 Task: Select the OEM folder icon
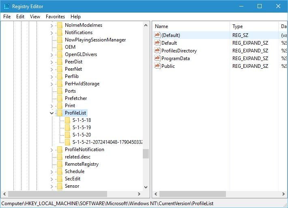pos(60,47)
